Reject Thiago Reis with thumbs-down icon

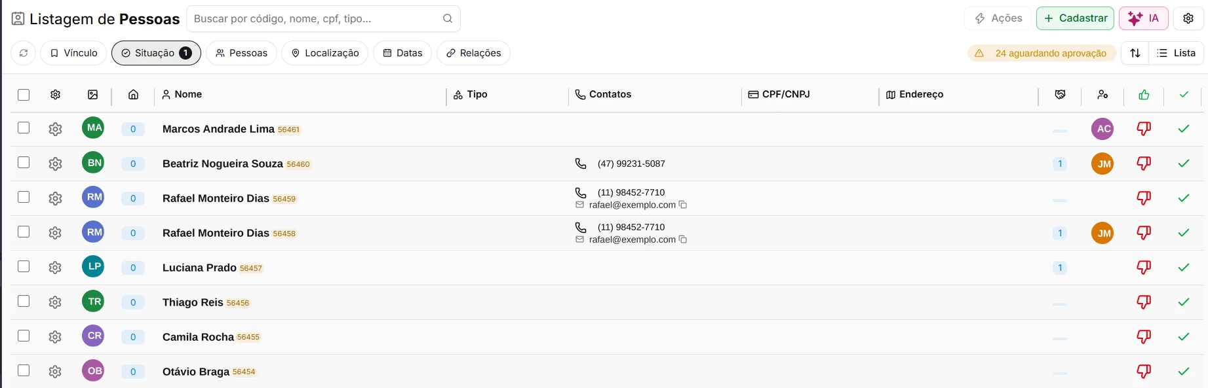(1144, 302)
